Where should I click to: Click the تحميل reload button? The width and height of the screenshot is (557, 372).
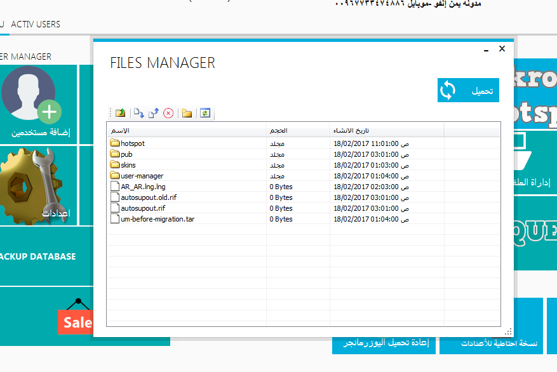(x=468, y=90)
